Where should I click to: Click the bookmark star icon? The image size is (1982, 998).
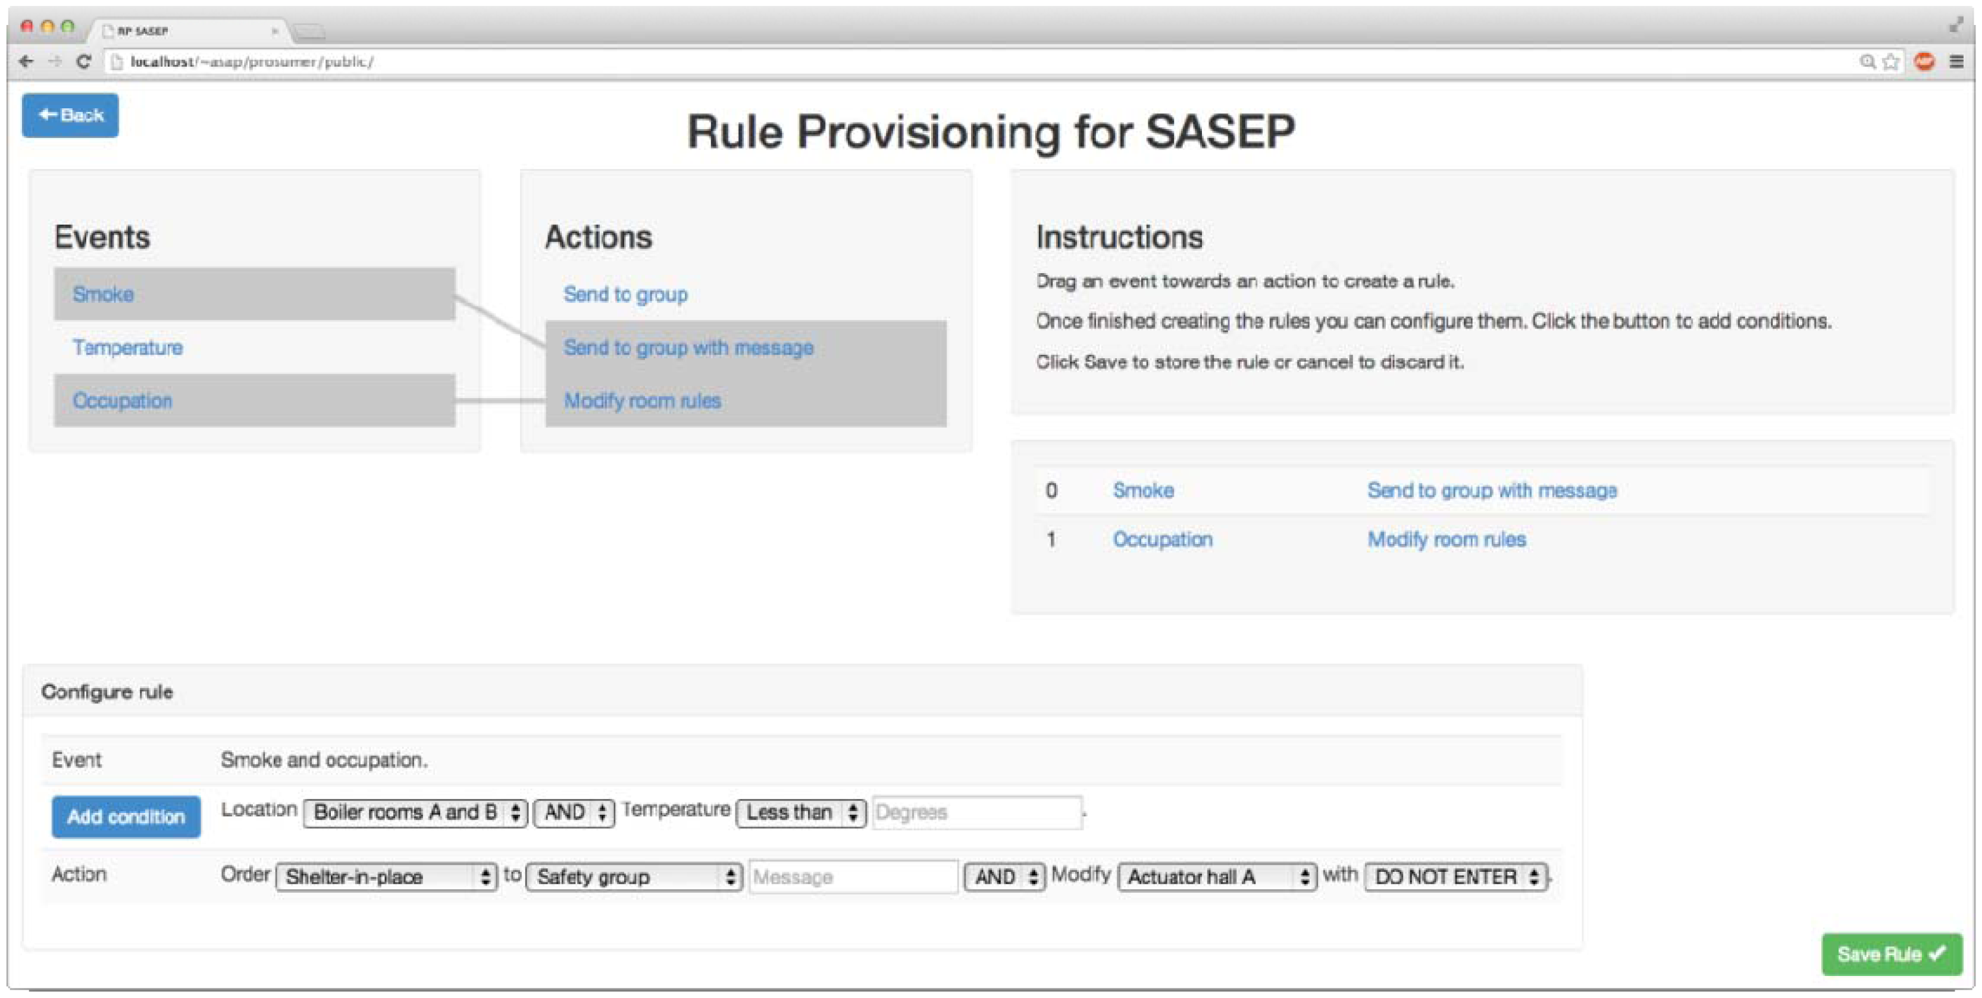click(1890, 62)
